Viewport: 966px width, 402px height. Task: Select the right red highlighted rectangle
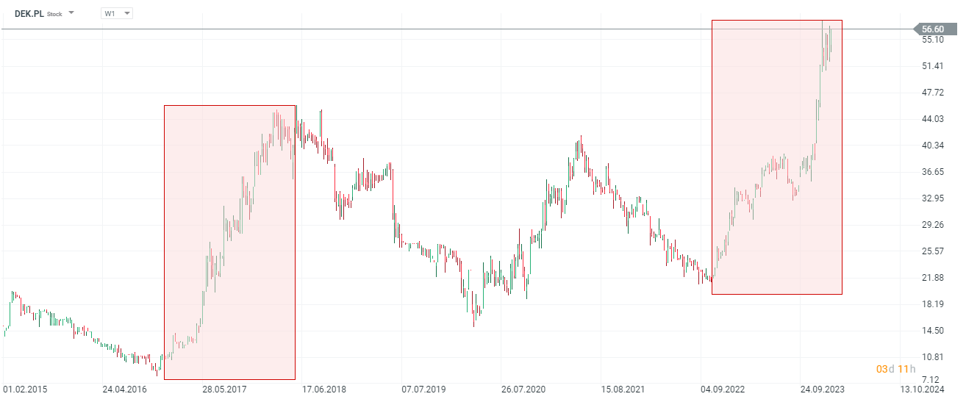coord(776,157)
